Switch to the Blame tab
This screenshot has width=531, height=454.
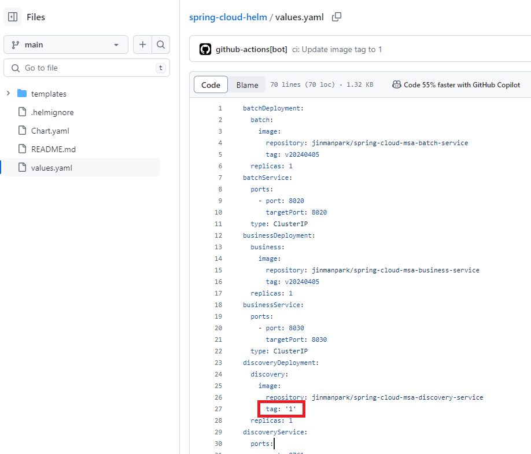pyautogui.click(x=247, y=85)
